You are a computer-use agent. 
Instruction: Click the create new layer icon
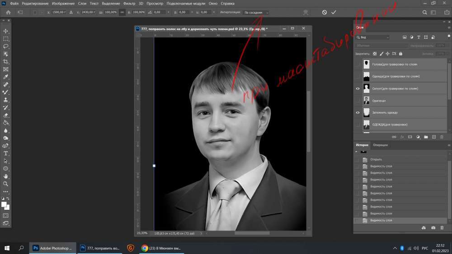433,136
